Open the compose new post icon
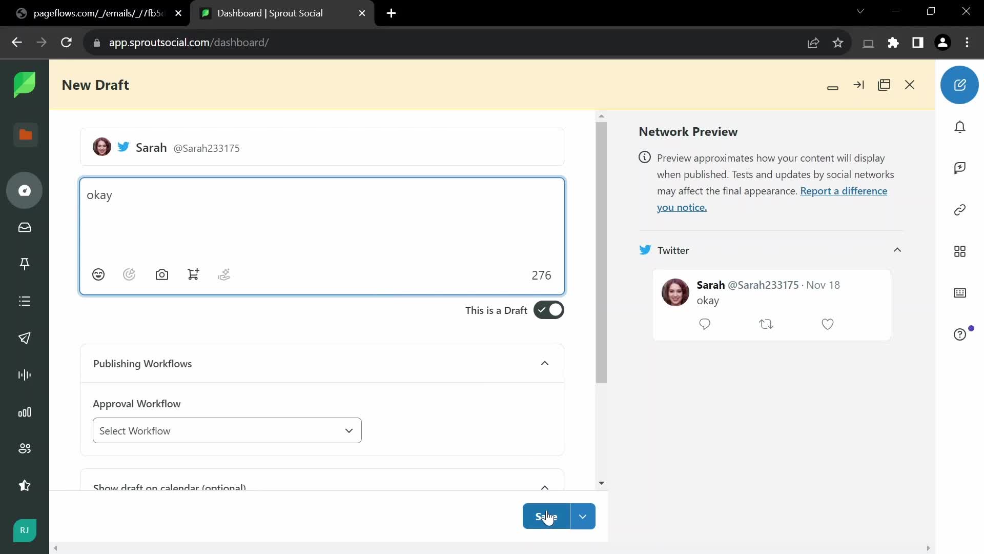Image resolution: width=984 pixels, height=554 pixels. (x=960, y=85)
